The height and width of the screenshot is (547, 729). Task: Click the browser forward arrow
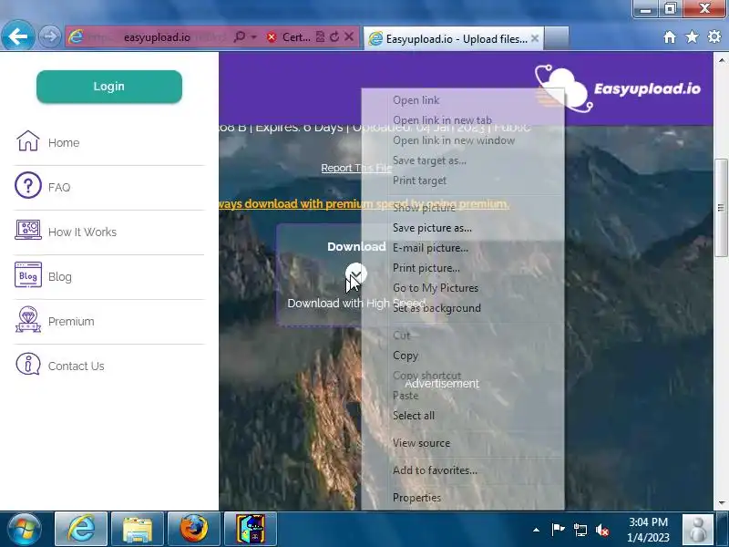coord(49,36)
